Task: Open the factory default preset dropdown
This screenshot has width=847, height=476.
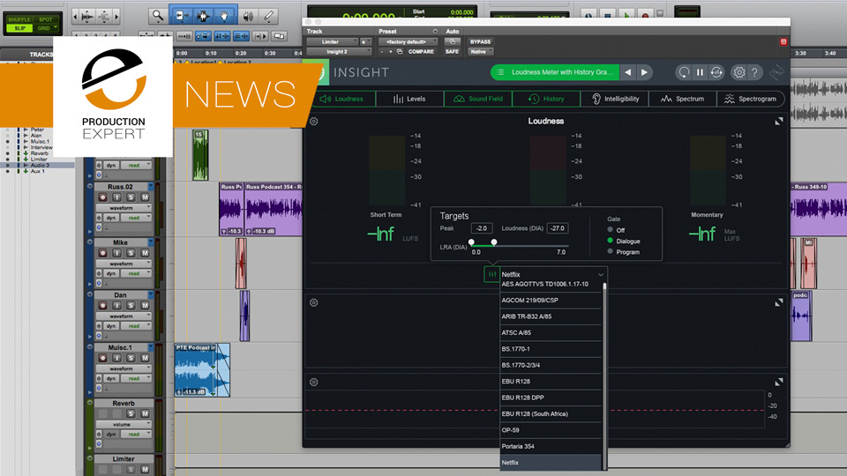Action: pos(408,41)
